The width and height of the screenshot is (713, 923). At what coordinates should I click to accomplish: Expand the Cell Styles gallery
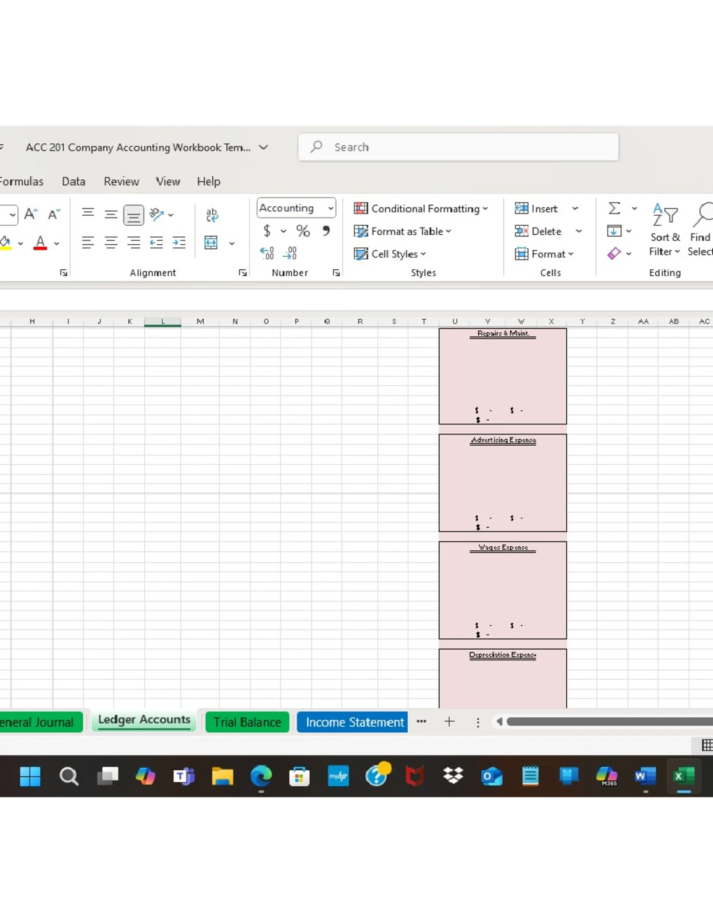(x=390, y=254)
